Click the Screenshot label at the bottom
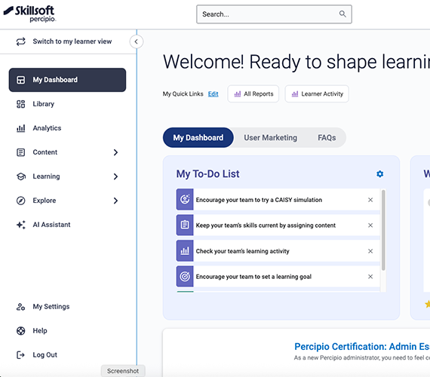The width and height of the screenshot is (430, 377). 123,371
